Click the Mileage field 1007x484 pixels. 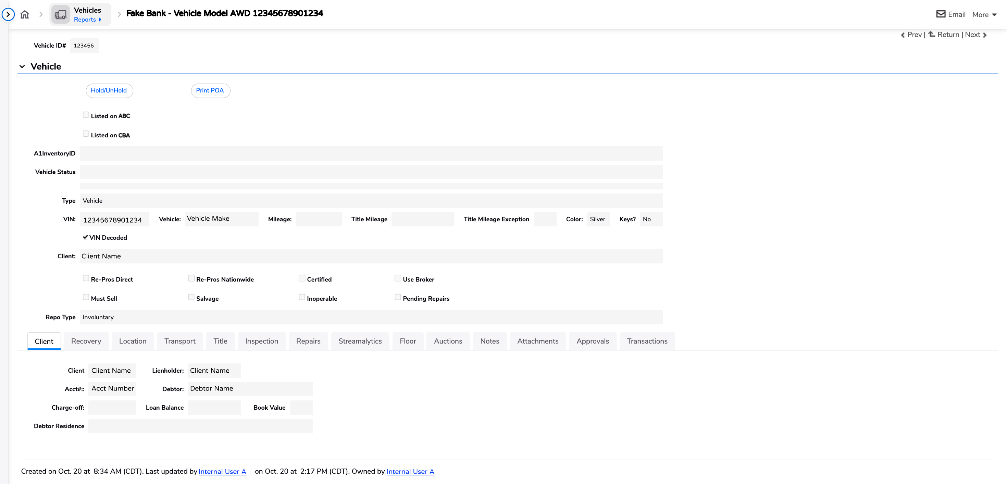click(x=319, y=219)
